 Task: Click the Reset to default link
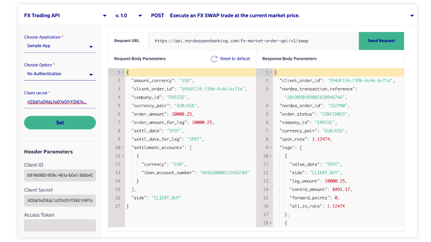(235, 59)
